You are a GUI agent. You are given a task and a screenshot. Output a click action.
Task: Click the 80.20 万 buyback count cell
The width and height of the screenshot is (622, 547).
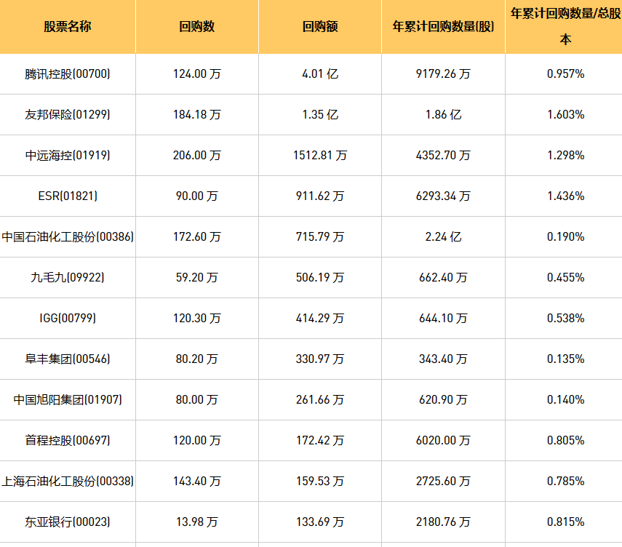(196, 359)
